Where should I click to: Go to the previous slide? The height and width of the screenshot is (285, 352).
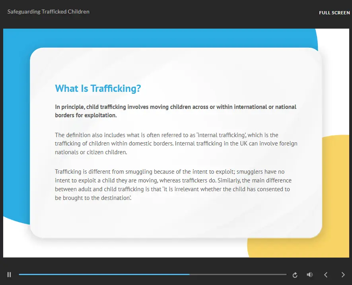coord(326,275)
